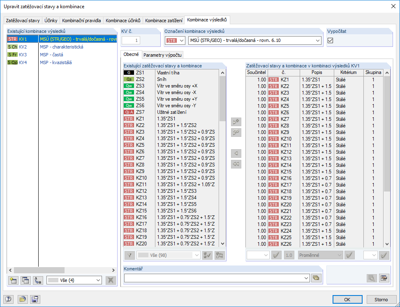Create a new result combination icon
Viewport: 400px width, 307px height.
(13, 280)
